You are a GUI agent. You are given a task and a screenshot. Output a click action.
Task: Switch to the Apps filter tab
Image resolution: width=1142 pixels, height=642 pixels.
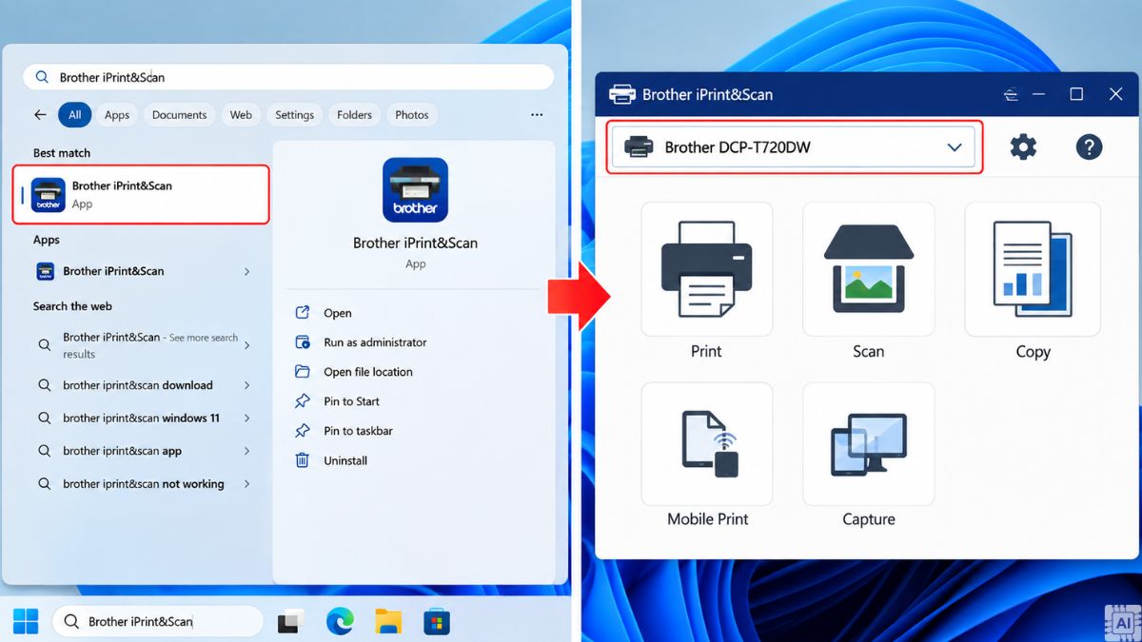117,115
